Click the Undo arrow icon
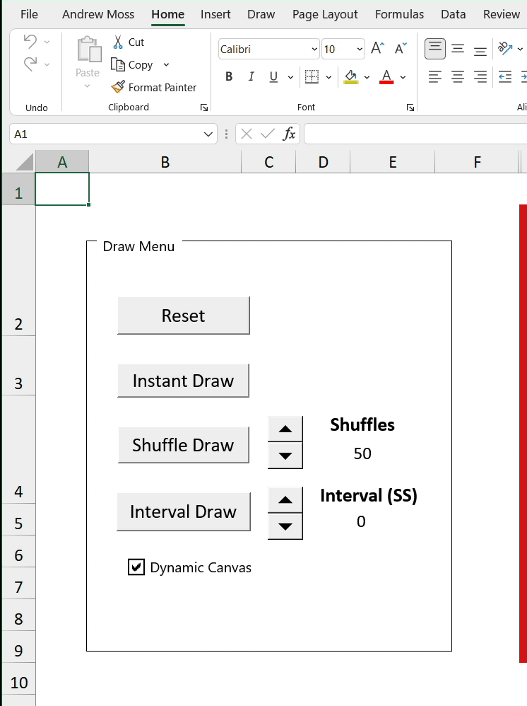 pyautogui.click(x=30, y=42)
